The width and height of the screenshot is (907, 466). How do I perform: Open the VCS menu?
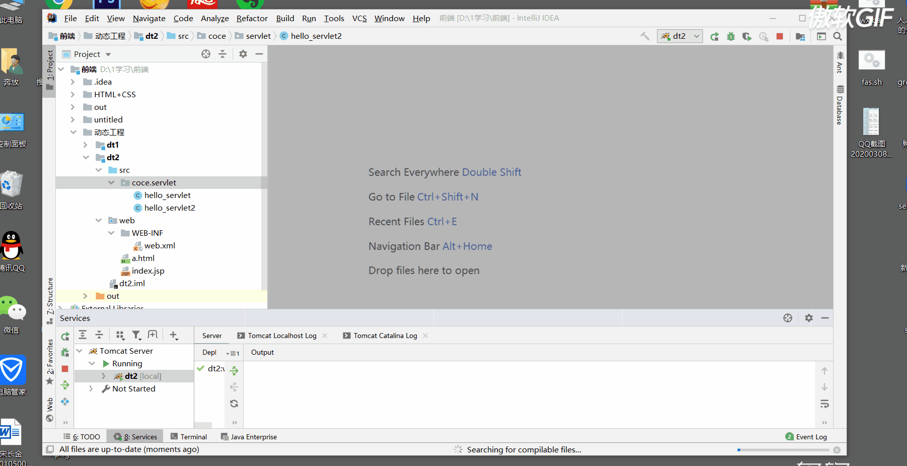click(359, 18)
